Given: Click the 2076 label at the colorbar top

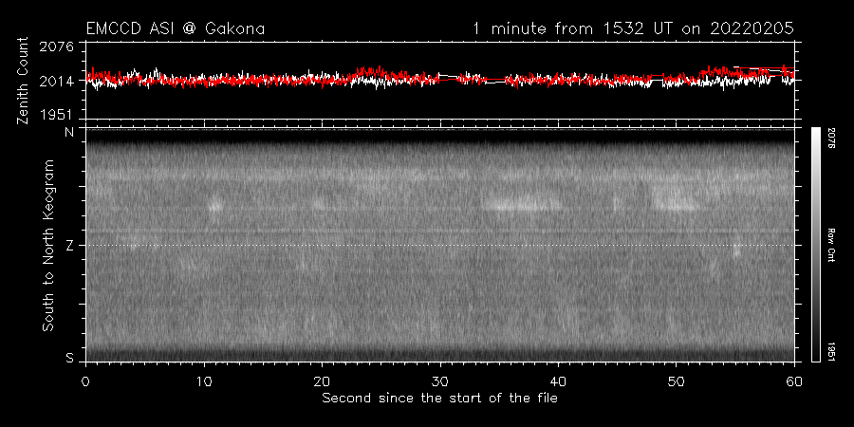Looking at the screenshot, I should click(x=833, y=139).
